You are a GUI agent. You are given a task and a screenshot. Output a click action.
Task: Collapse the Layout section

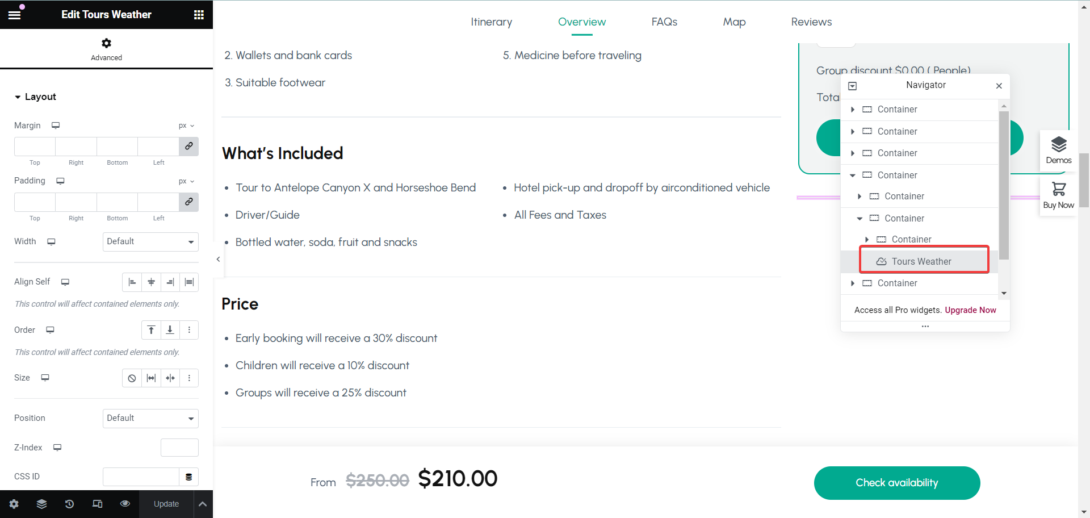pos(35,97)
